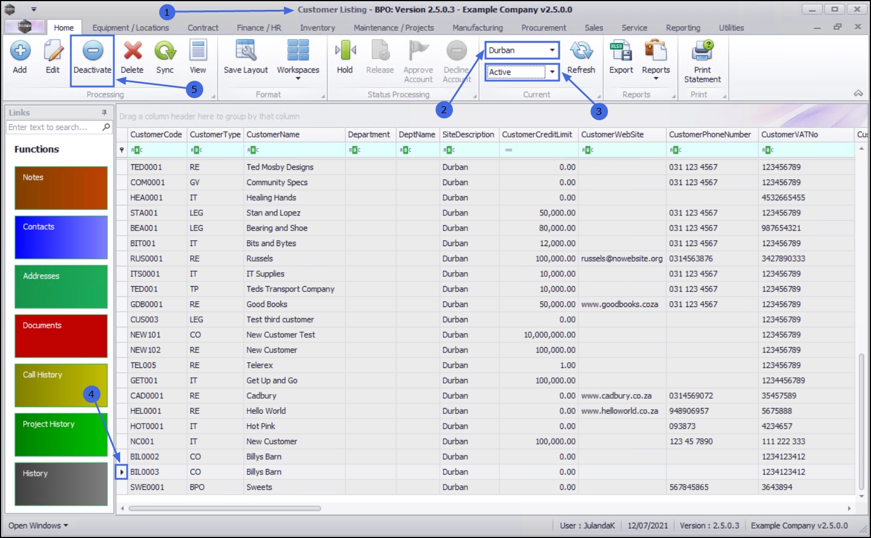
Task: Open the Open Windows dropdown
Action: pyautogui.click(x=38, y=526)
